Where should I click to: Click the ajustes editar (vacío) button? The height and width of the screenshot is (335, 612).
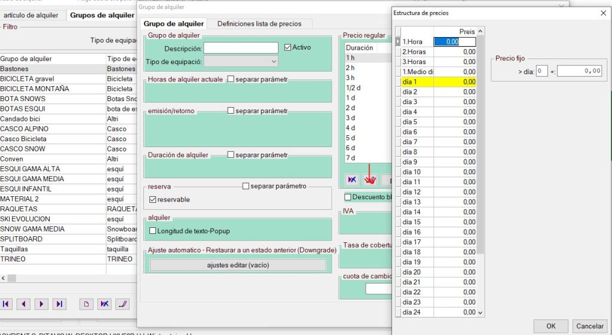pos(238,265)
